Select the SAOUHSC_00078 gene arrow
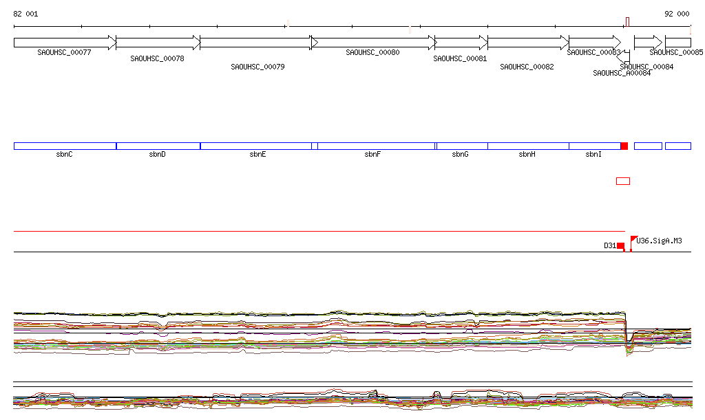The height and width of the screenshot is (420, 705). click(158, 43)
